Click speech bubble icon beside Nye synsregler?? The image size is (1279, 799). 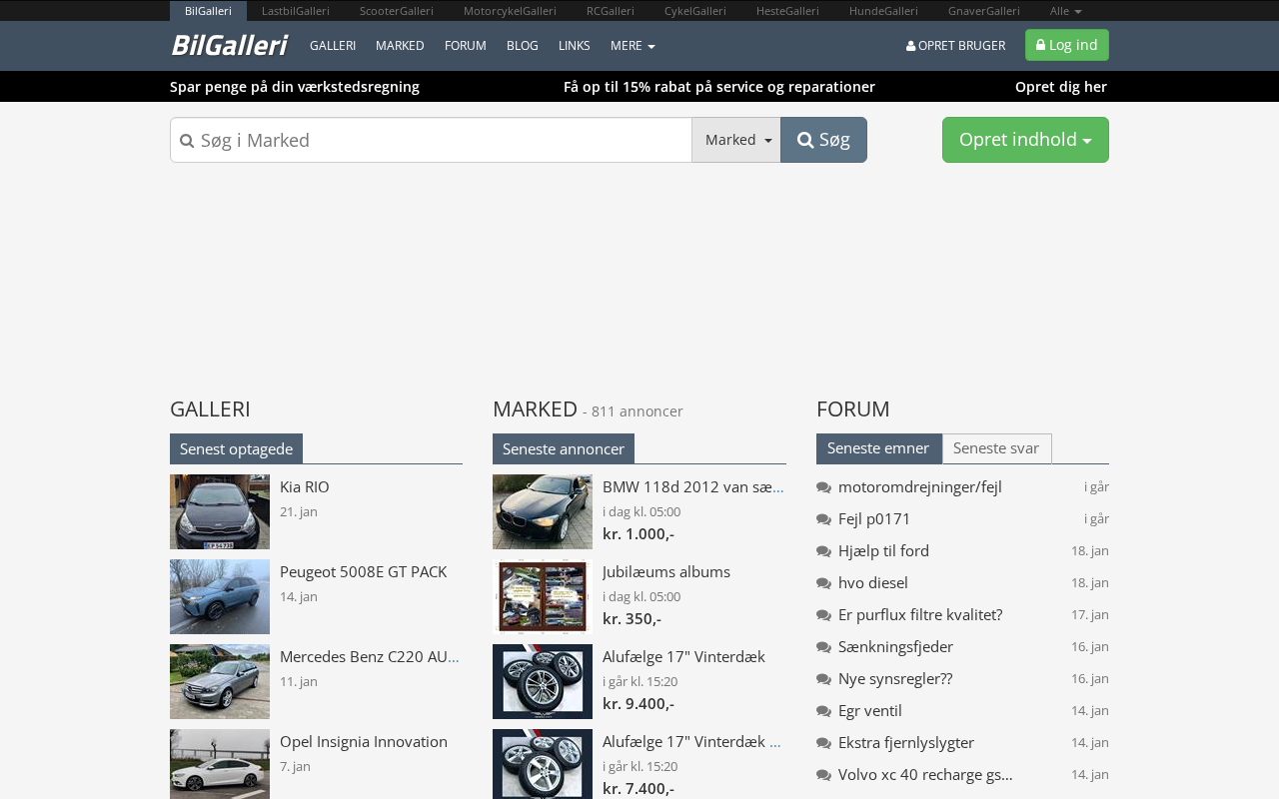pyautogui.click(x=824, y=679)
